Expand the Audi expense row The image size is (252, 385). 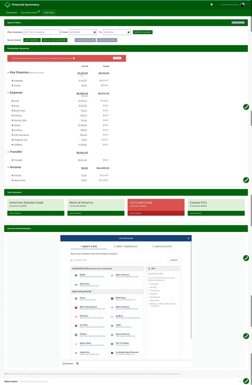coord(12,101)
